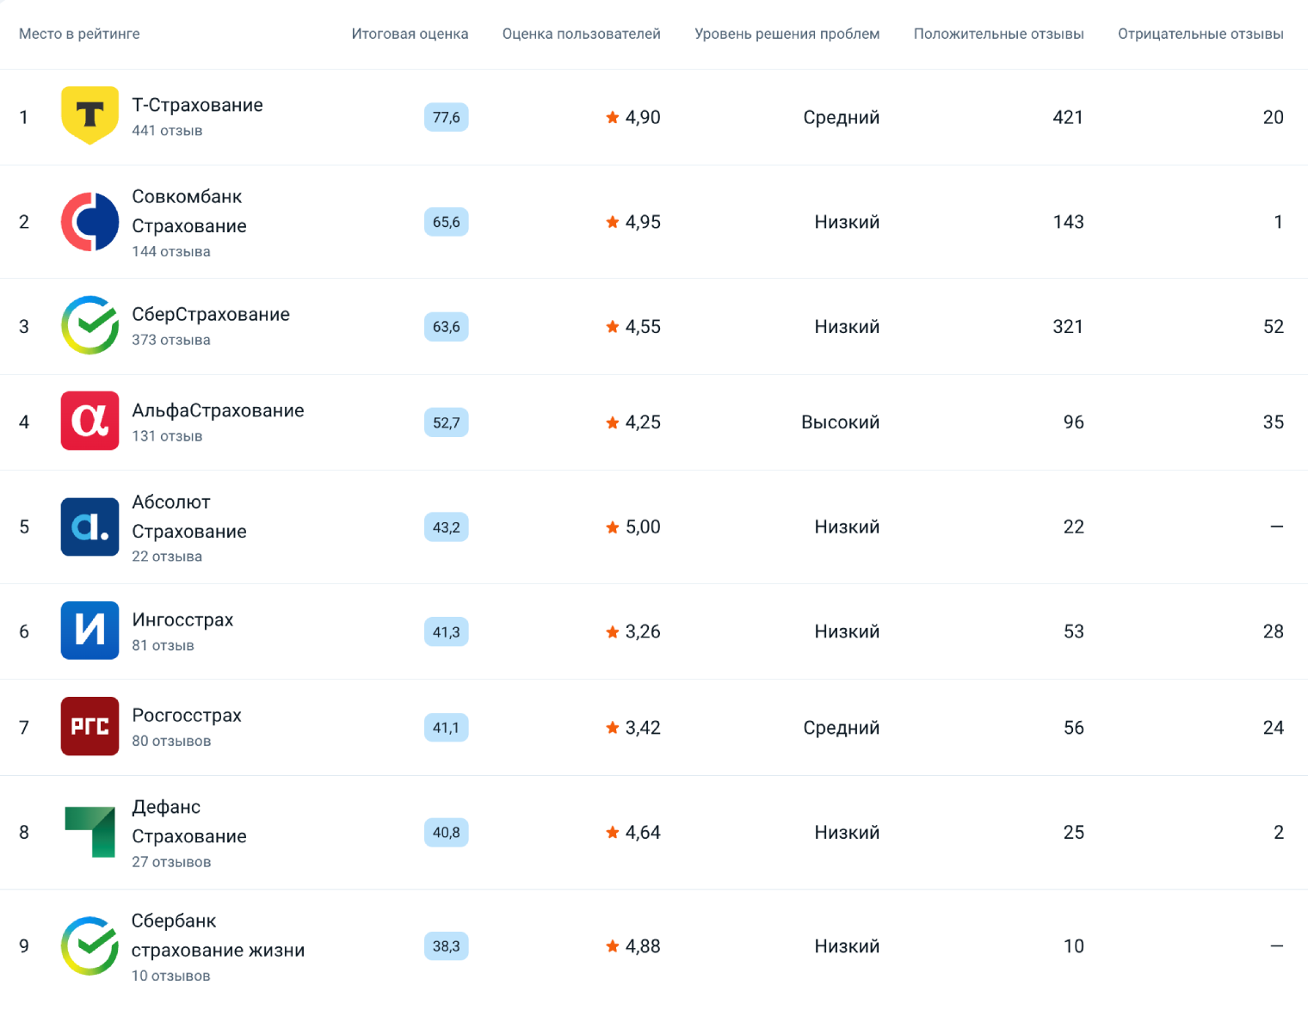Open the Ингосстрах company name link
The height and width of the screenshot is (1016, 1308).
182,620
